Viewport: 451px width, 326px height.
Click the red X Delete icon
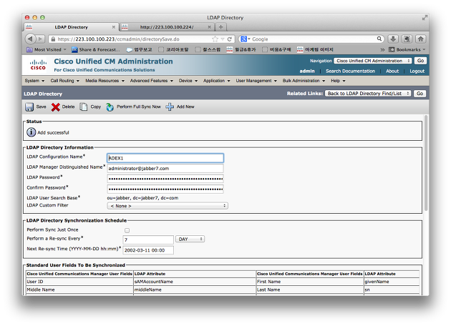click(x=56, y=107)
